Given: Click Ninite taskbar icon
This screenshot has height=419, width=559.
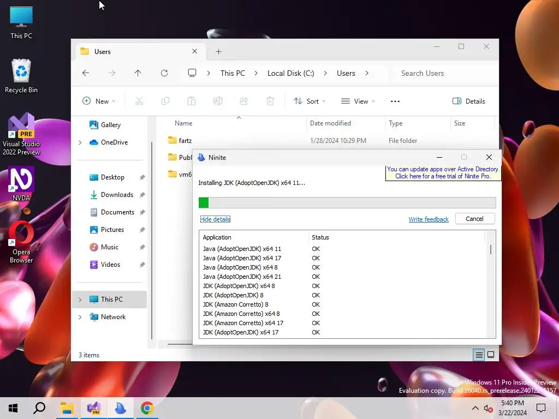Looking at the screenshot, I should point(121,408).
